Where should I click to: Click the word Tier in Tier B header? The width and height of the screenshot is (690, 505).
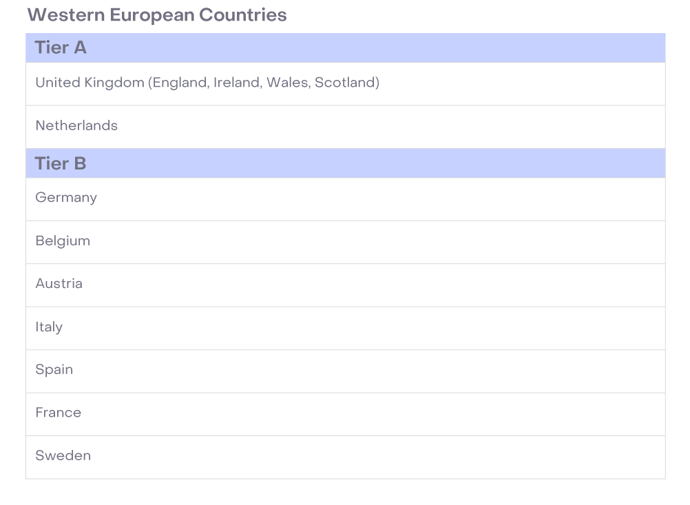coord(52,163)
